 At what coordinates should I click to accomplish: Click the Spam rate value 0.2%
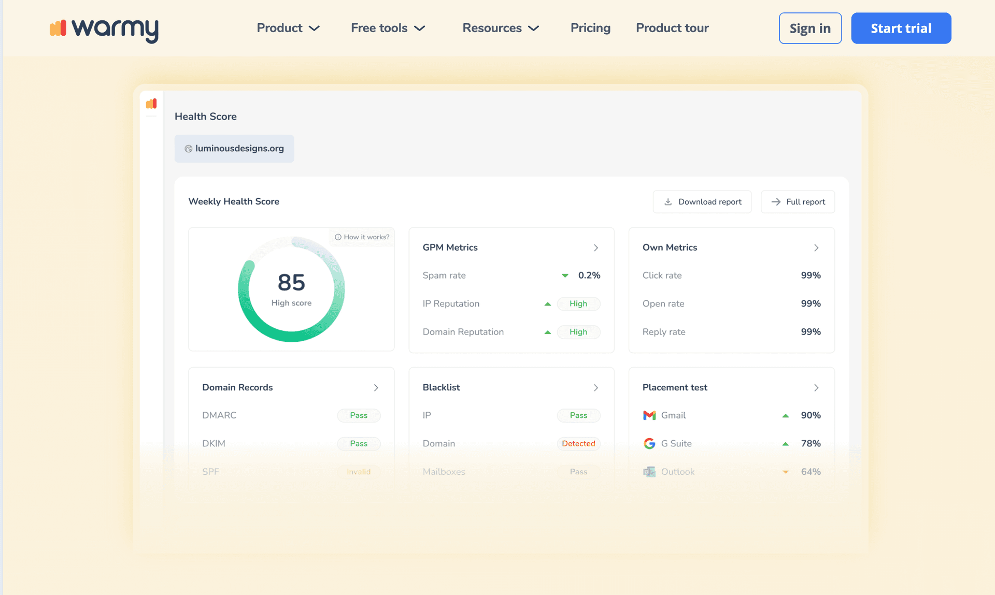coord(589,275)
